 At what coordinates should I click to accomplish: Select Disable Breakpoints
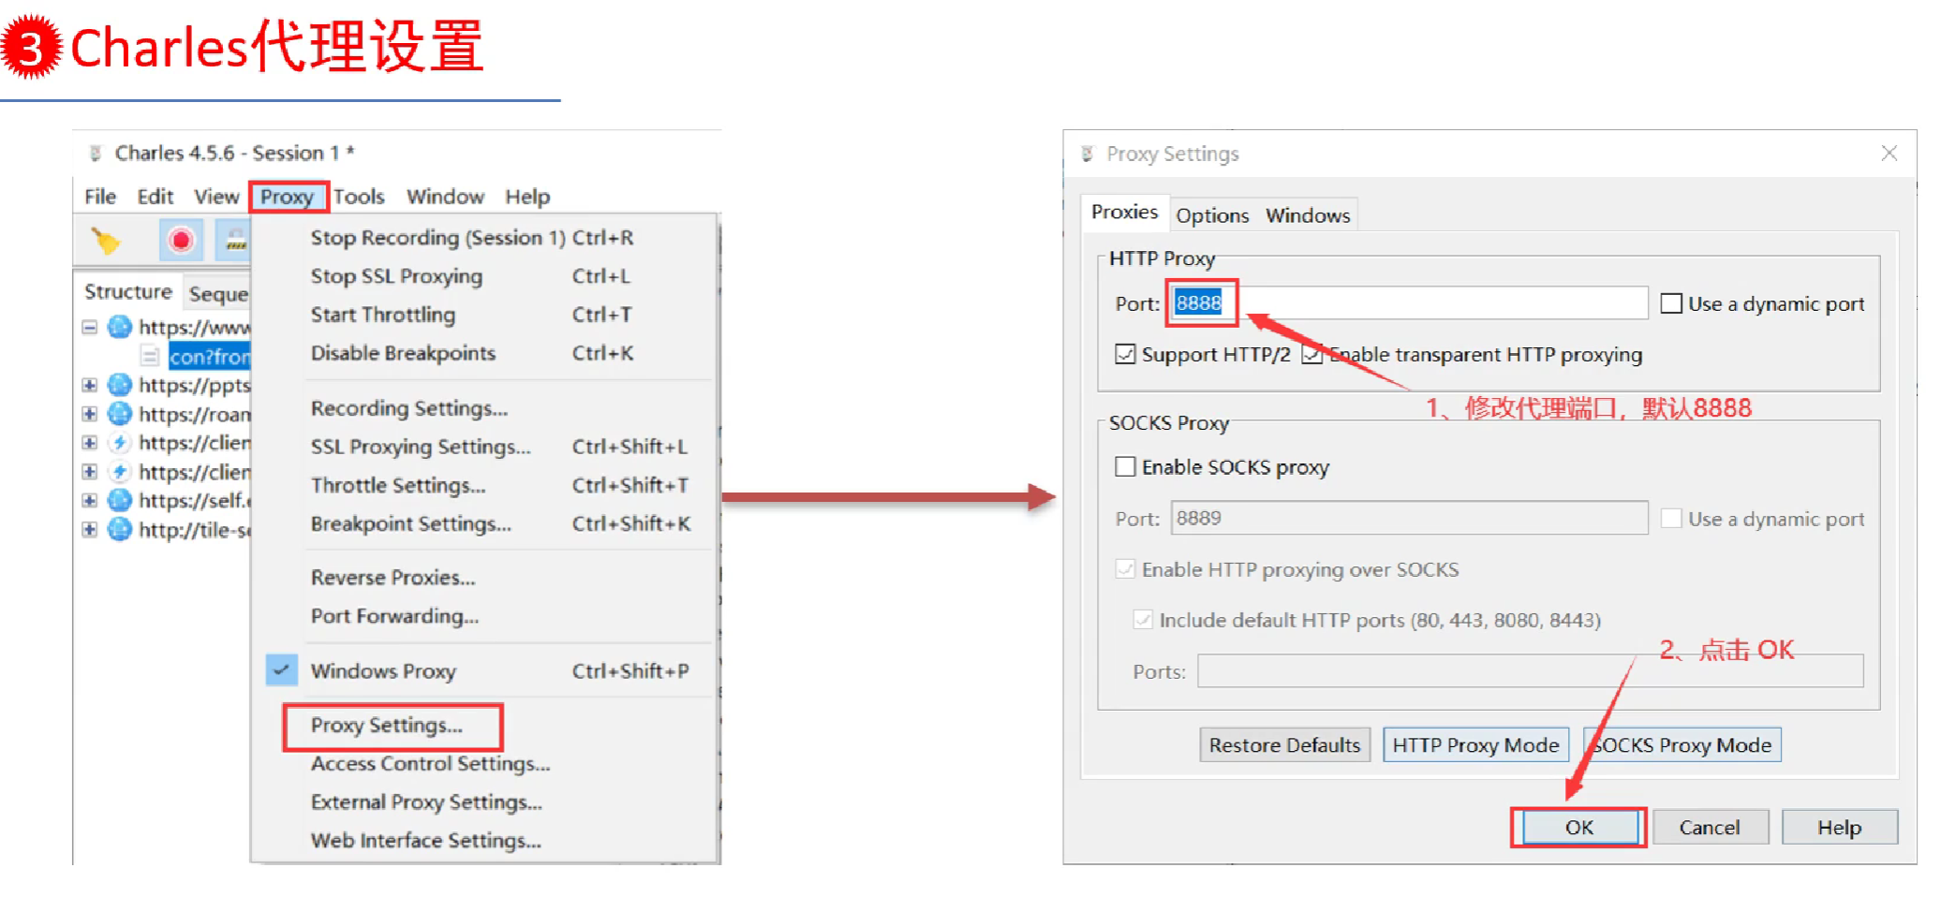pyautogui.click(x=485, y=353)
